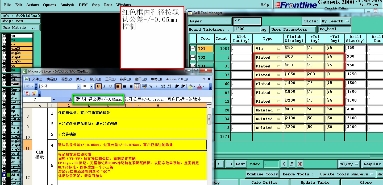Toggle the checkbox for layer mpth

[4, 115]
